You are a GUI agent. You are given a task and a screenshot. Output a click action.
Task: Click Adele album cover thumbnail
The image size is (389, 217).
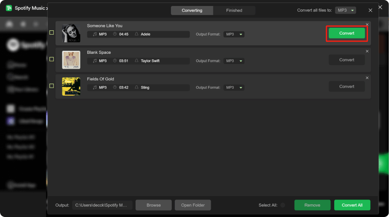click(x=71, y=33)
